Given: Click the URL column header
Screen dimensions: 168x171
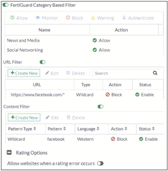Looking at the screenshot, I should pos(40,85).
